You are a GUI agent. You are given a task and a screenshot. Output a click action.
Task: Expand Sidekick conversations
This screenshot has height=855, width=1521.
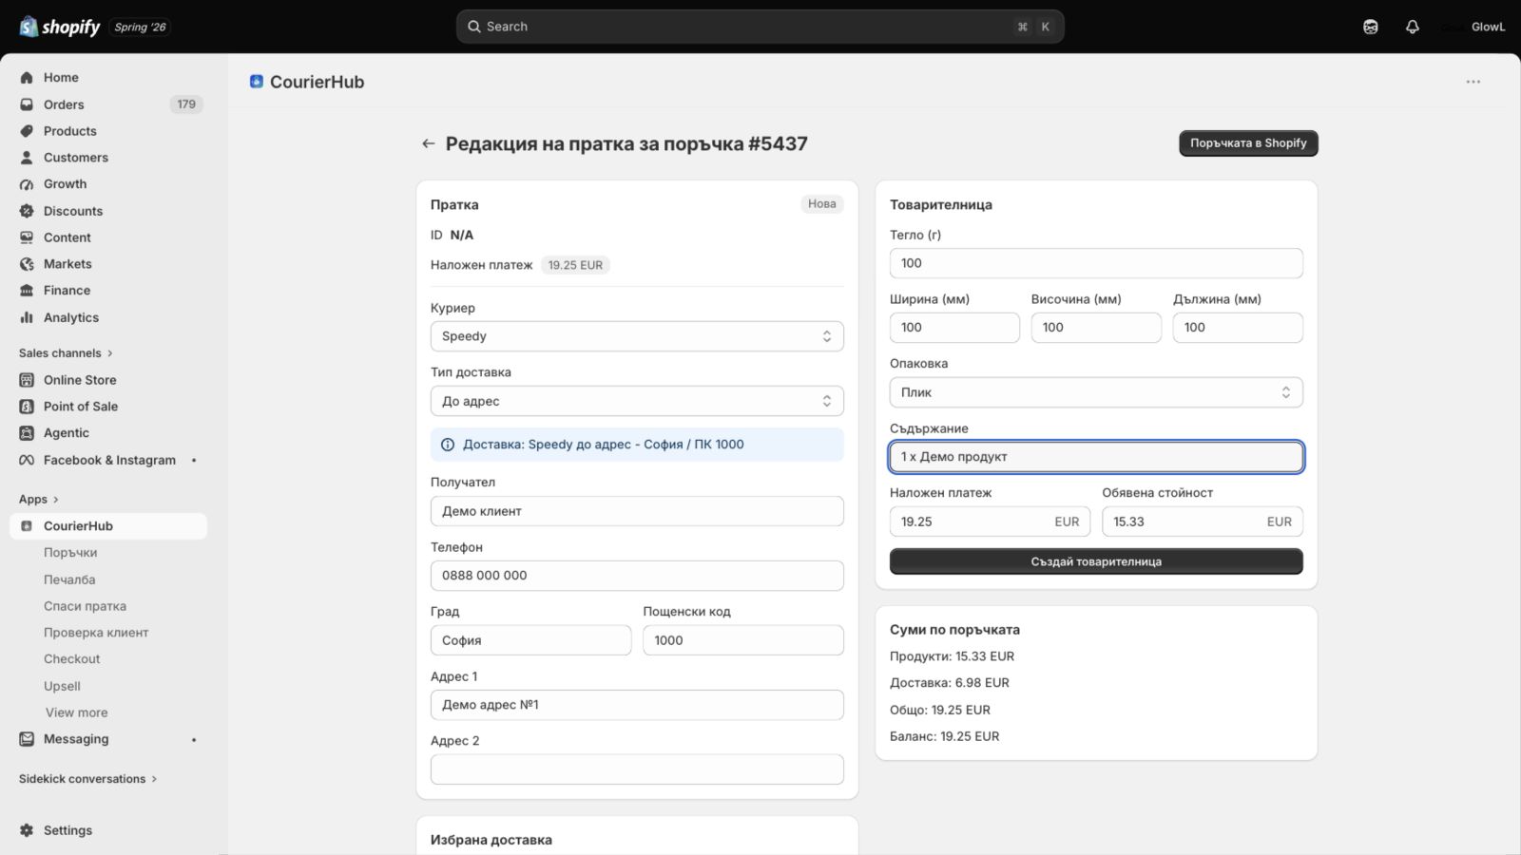click(x=88, y=779)
